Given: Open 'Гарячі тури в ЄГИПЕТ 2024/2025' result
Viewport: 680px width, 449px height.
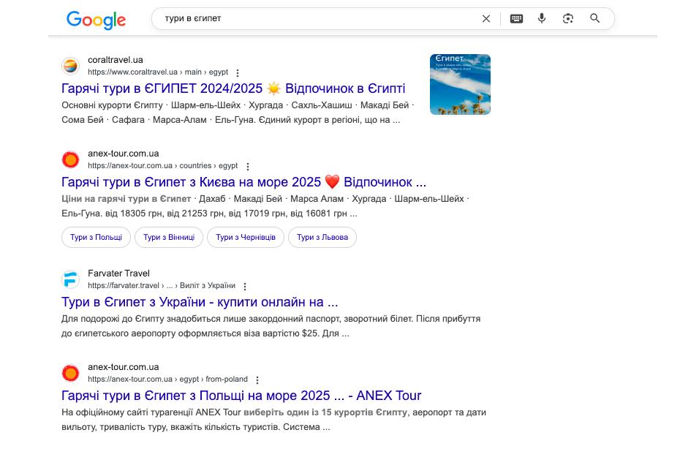Looking at the screenshot, I should (x=233, y=88).
